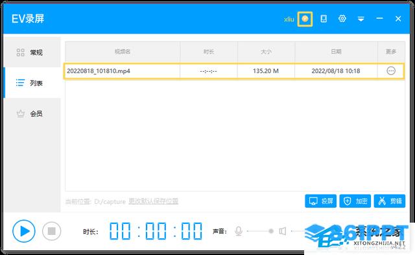Sort by 日期 column header

click(336, 52)
